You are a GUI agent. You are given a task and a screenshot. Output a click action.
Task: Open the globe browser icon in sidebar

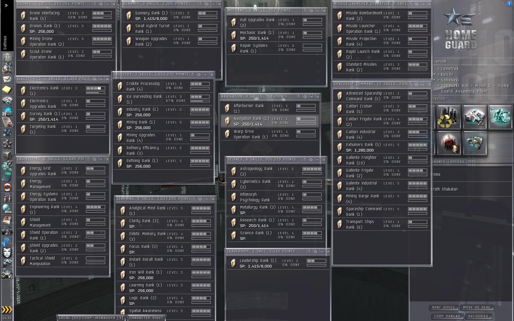tap(7, 209)
